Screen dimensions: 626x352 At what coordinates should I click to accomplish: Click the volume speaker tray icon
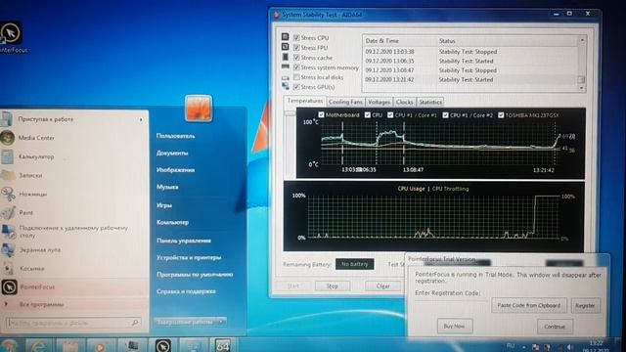[569, 347]
